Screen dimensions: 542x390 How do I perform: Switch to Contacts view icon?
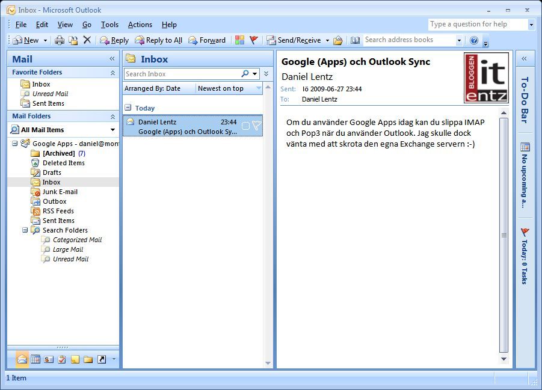point(49,359)
